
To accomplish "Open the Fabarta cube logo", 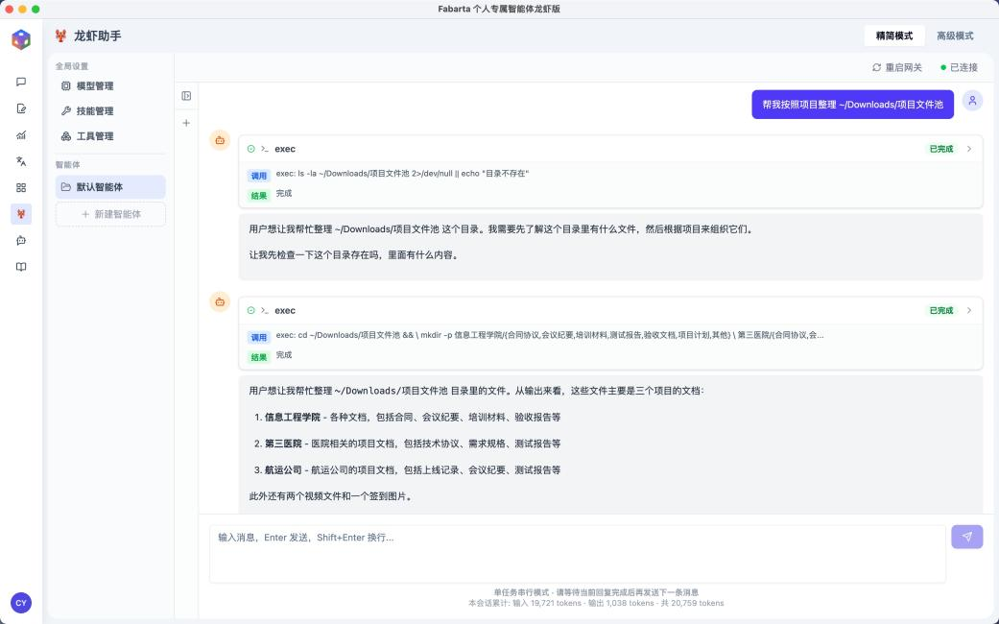I will click(21, 39).
